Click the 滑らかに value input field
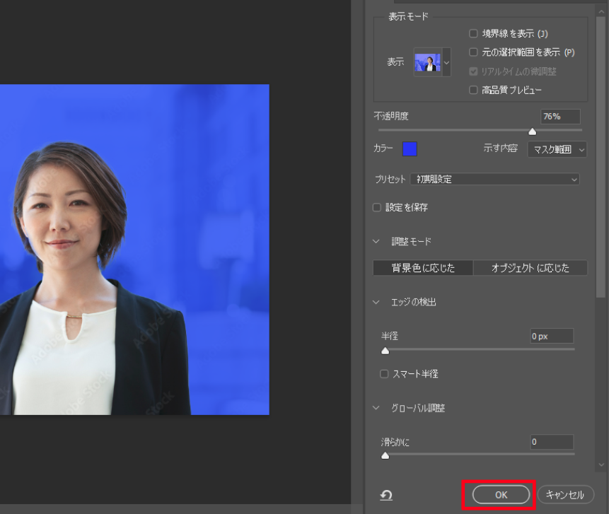 pyautogui.click(x=552, y=442)
